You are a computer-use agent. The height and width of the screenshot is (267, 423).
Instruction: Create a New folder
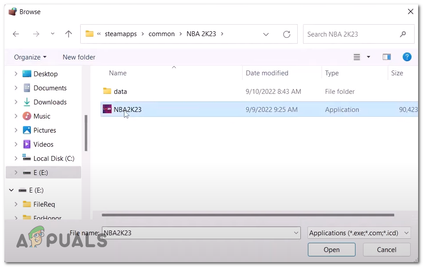(x=79, y=57)
